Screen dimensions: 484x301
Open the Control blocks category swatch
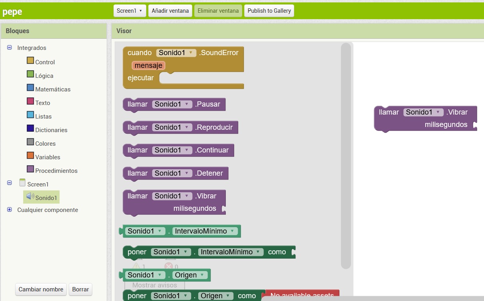pos(30,61)
